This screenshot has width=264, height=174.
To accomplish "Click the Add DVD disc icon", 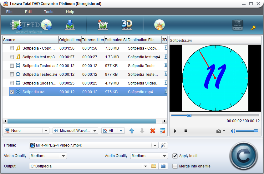I will [46, 25].
